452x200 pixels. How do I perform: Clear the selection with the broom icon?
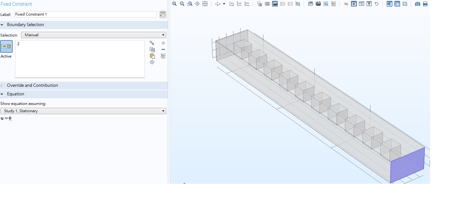(x=163, y=56)
